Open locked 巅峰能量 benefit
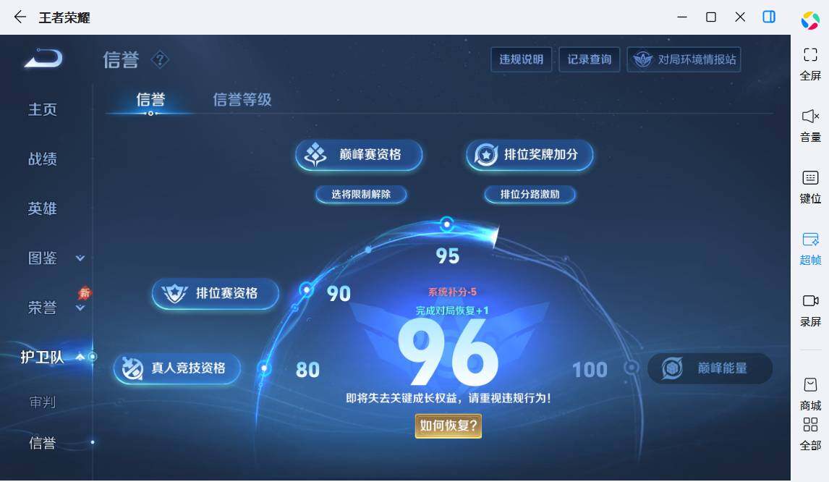829x482 pixels. (710, 368)
